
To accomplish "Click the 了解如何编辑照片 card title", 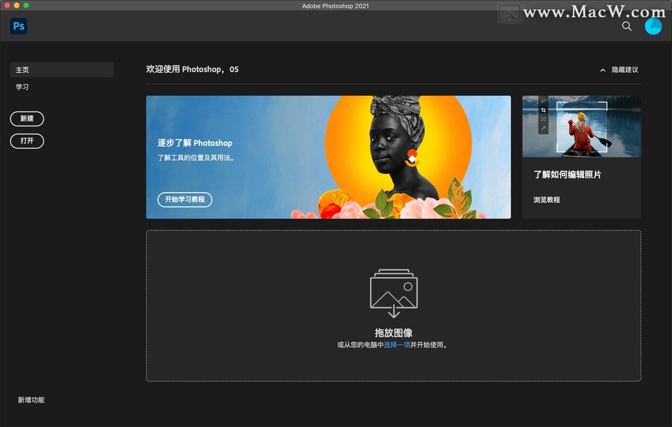I will coord(567,175).
